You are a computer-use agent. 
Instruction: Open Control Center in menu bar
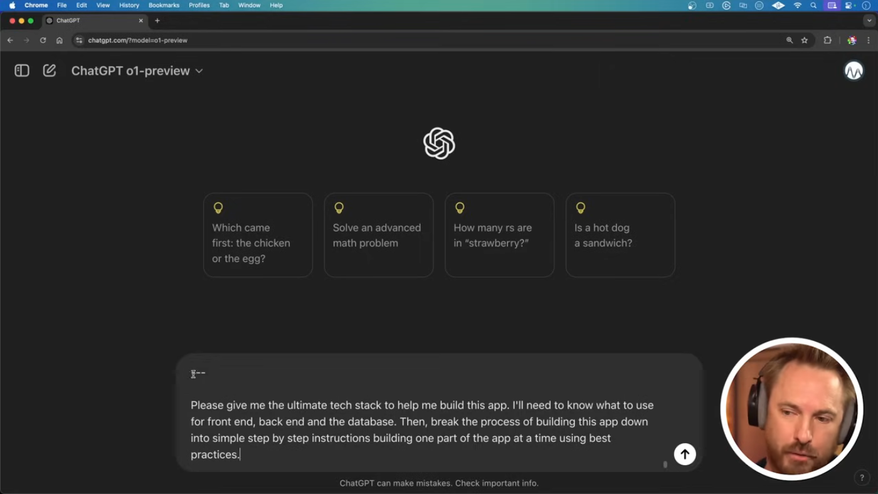(850, 5)
